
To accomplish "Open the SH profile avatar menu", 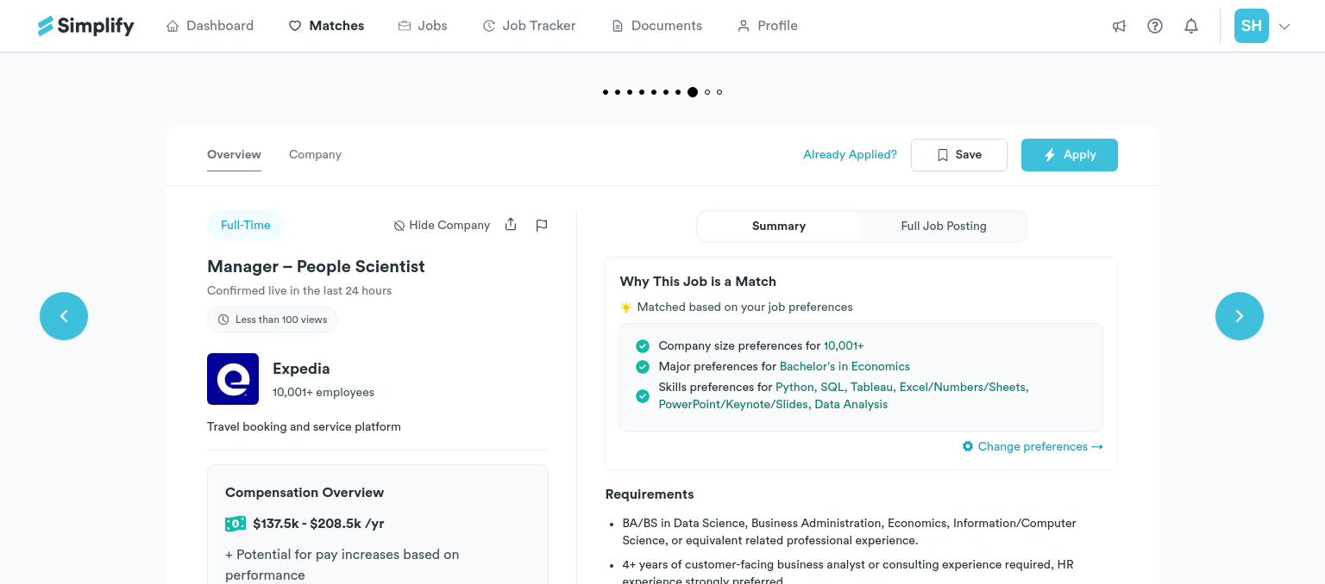I will tap(1251, 26).
